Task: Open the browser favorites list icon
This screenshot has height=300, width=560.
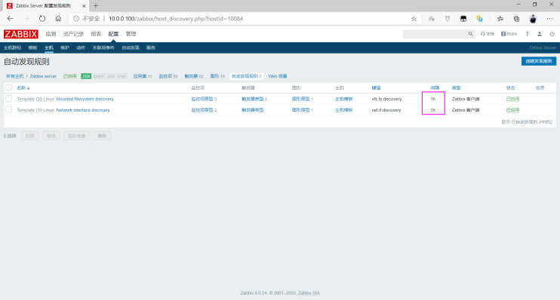Action: [x=500, y=19]
